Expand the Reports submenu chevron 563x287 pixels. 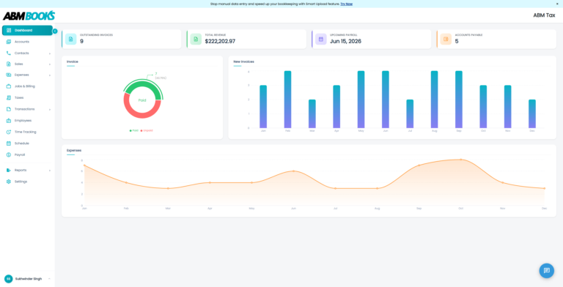pos(50,171)
